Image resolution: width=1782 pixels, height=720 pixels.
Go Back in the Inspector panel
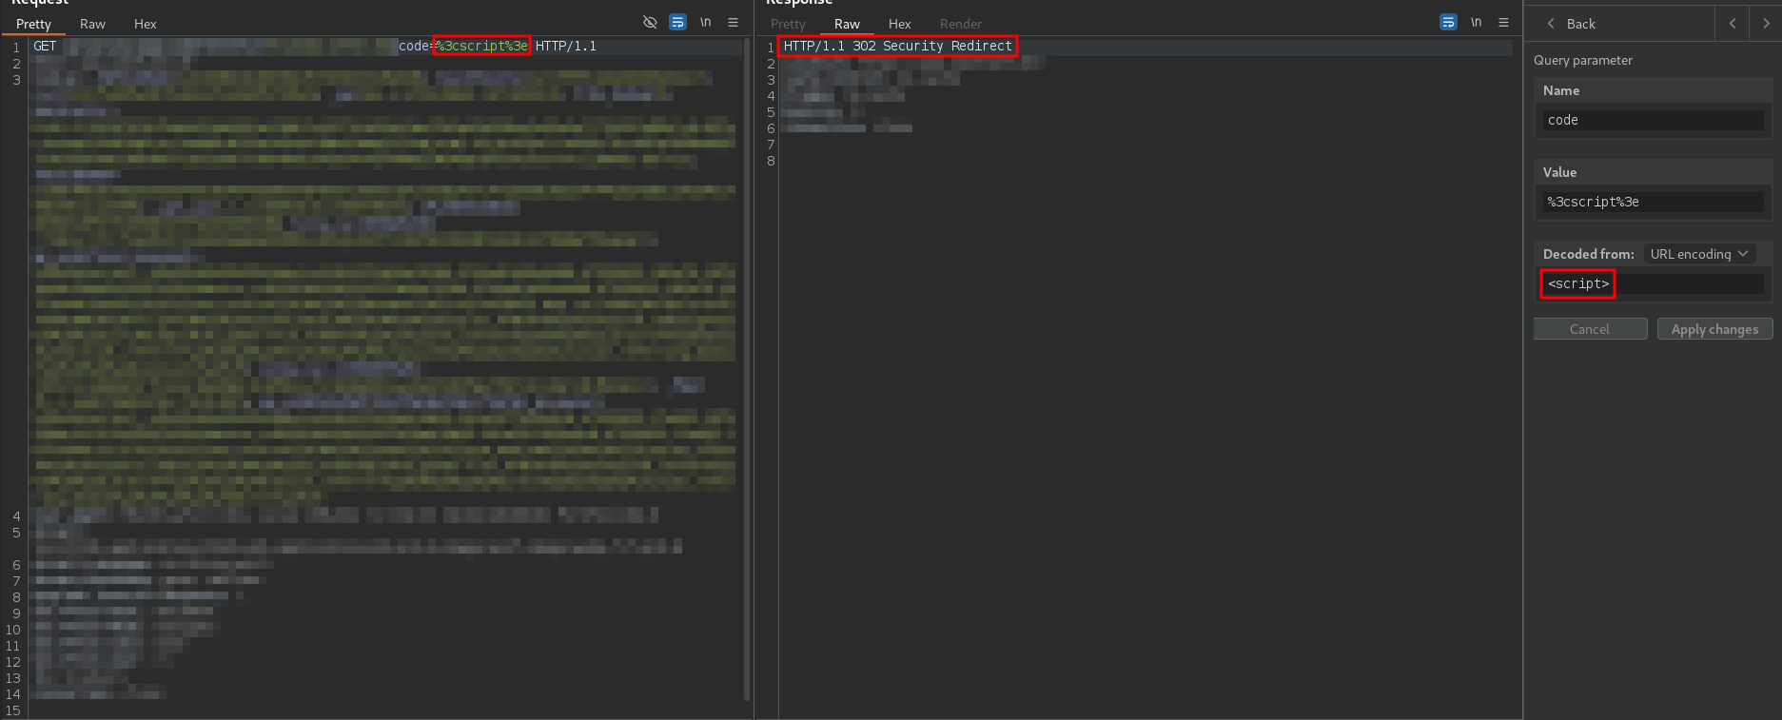click(1571, 24)
